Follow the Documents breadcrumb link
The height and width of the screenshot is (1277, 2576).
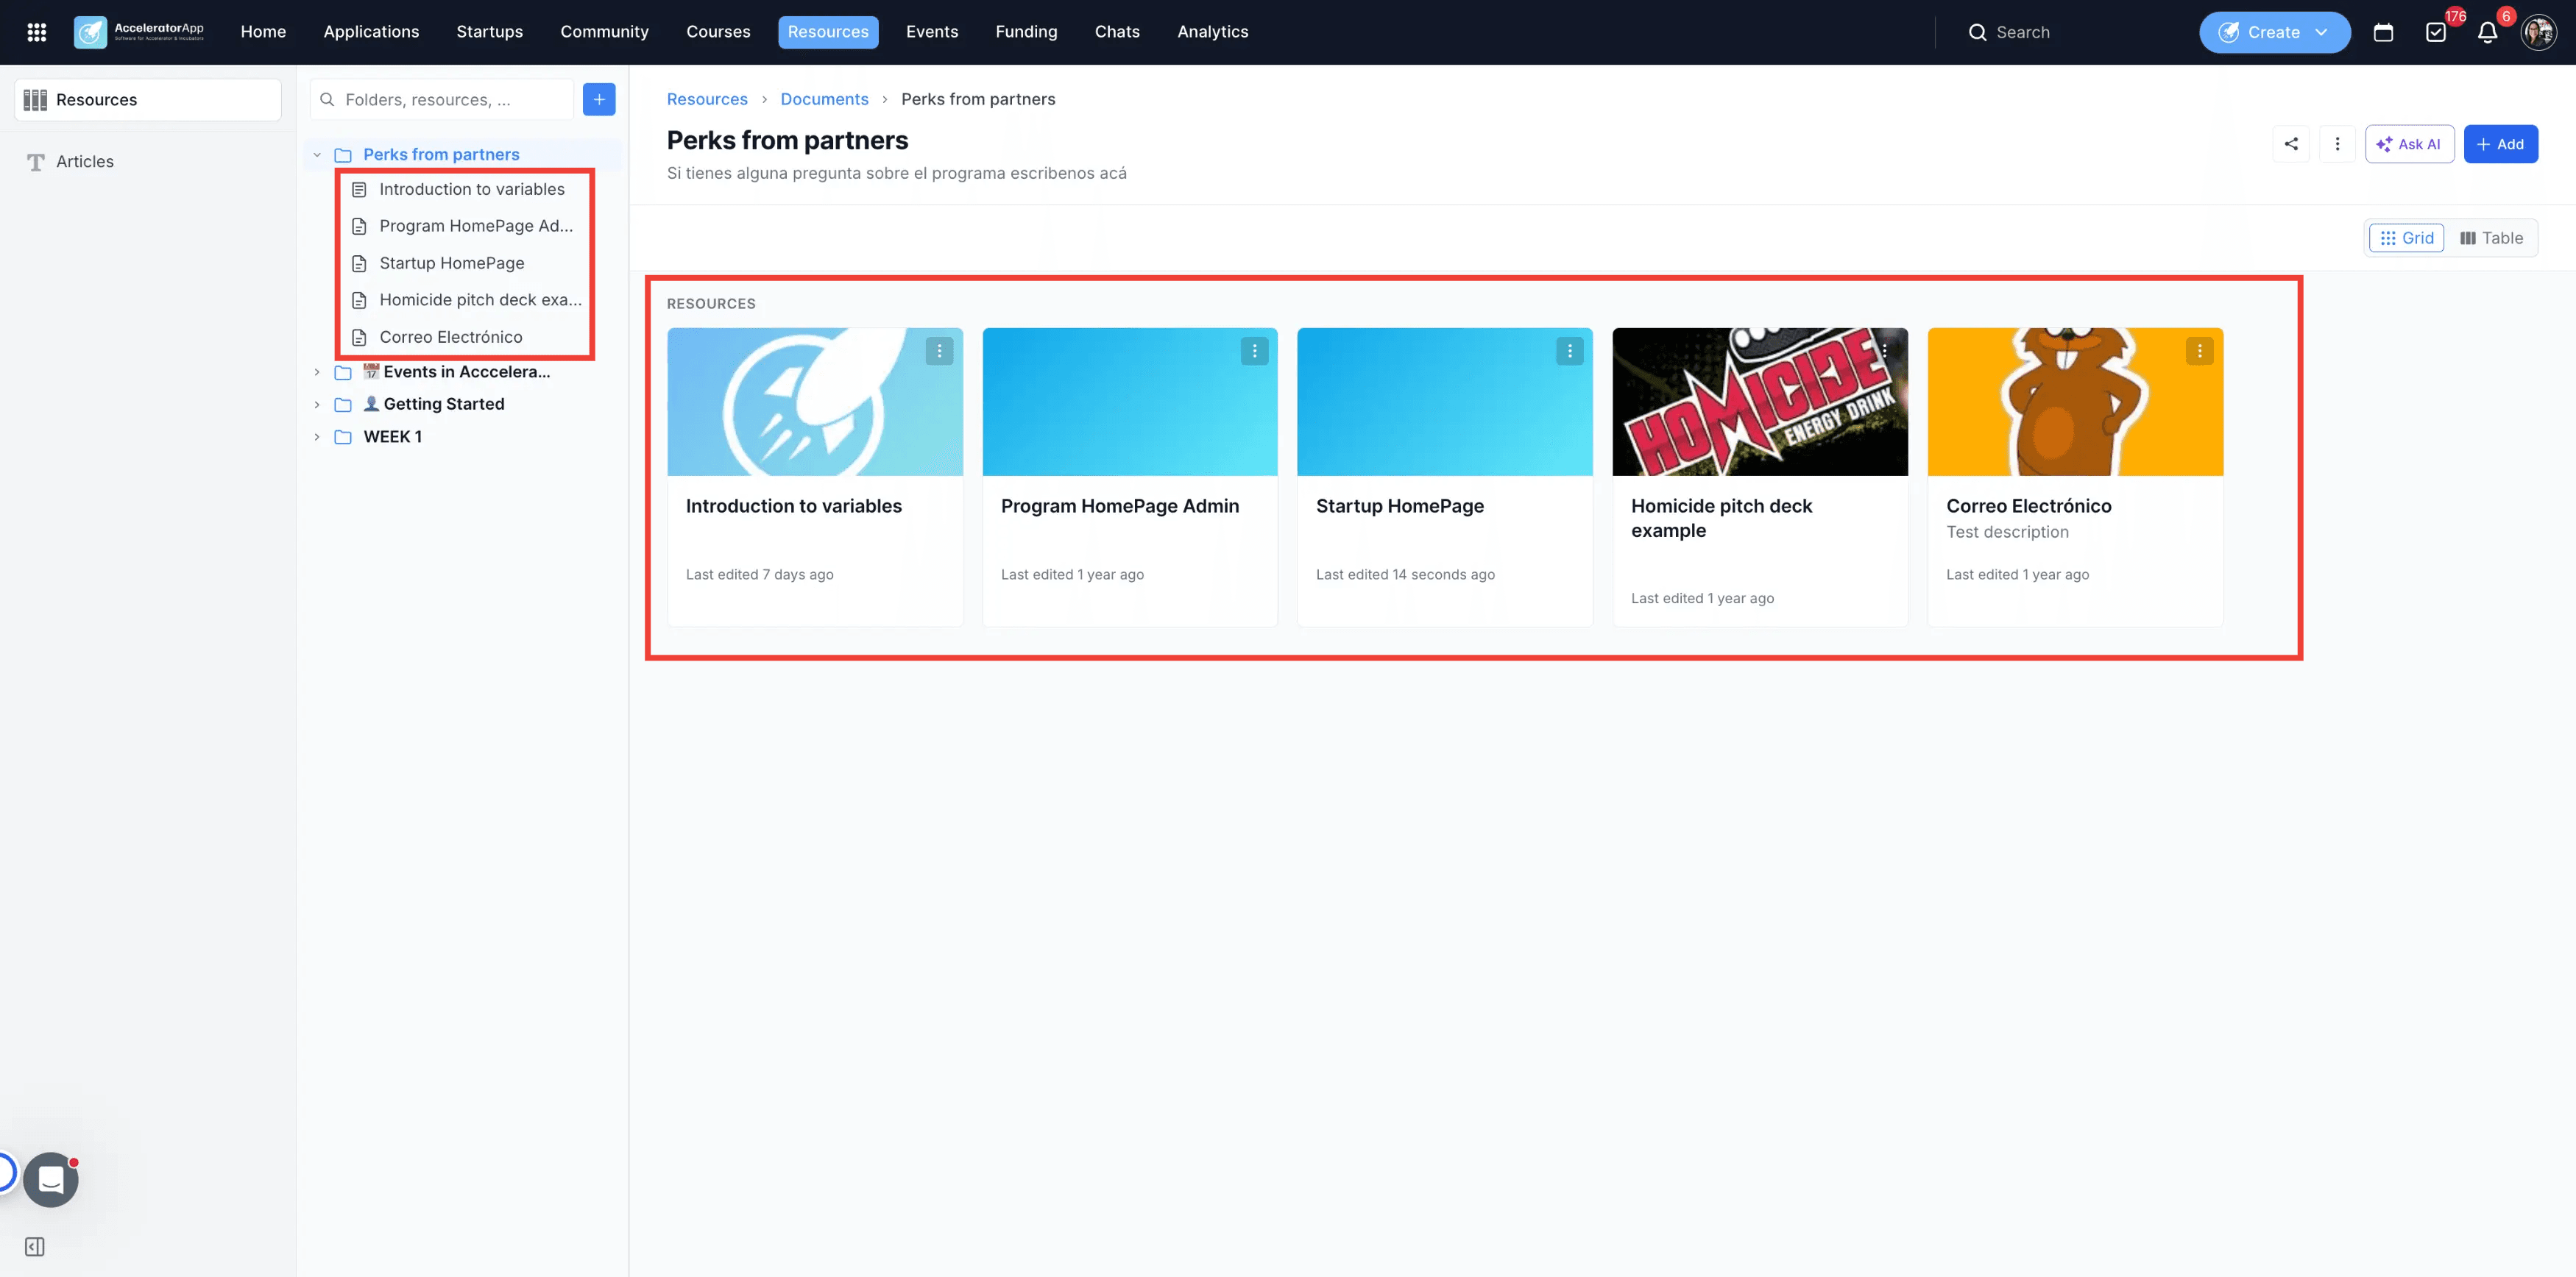click(x=824, y=99)
